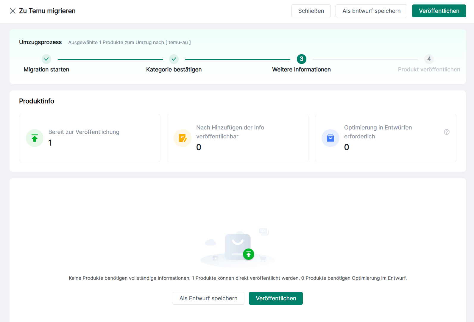Click the blue shopping bag icon
Screen dimensions: 474x322
(330, 138)
